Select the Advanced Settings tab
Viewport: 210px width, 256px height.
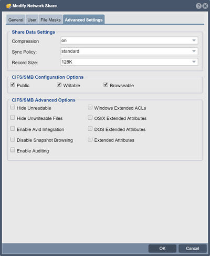83,20
